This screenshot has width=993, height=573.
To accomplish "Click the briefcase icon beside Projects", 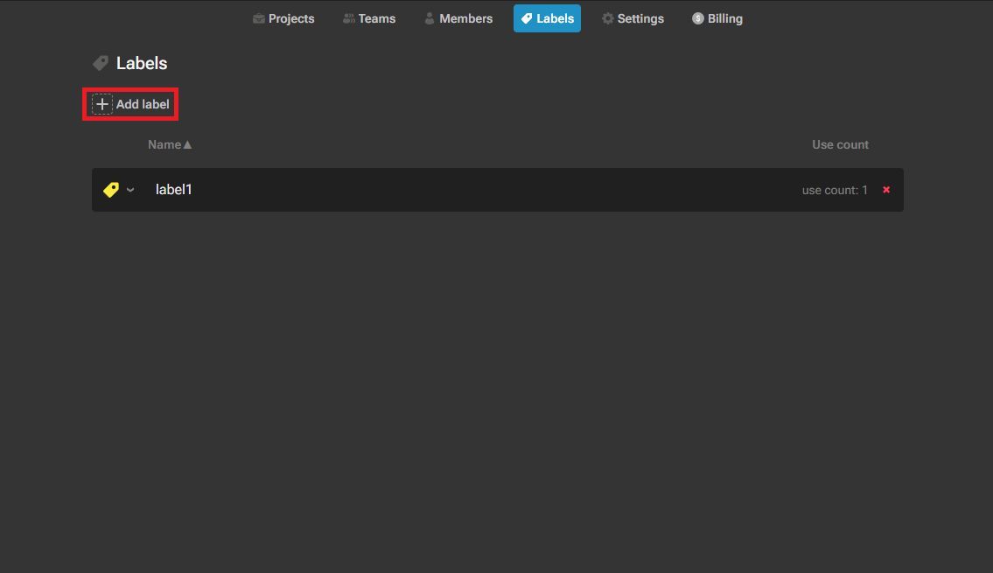I will (x=259, y=18).
